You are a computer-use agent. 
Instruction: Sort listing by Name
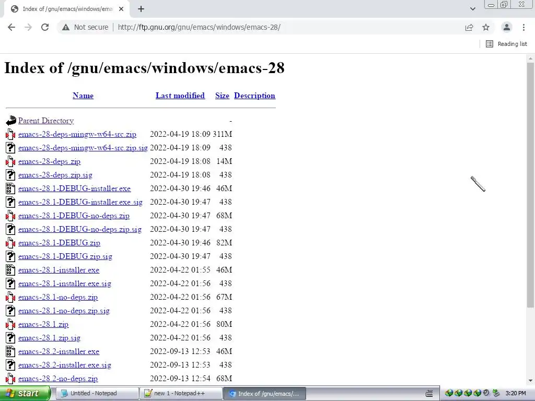coord(83,96)
